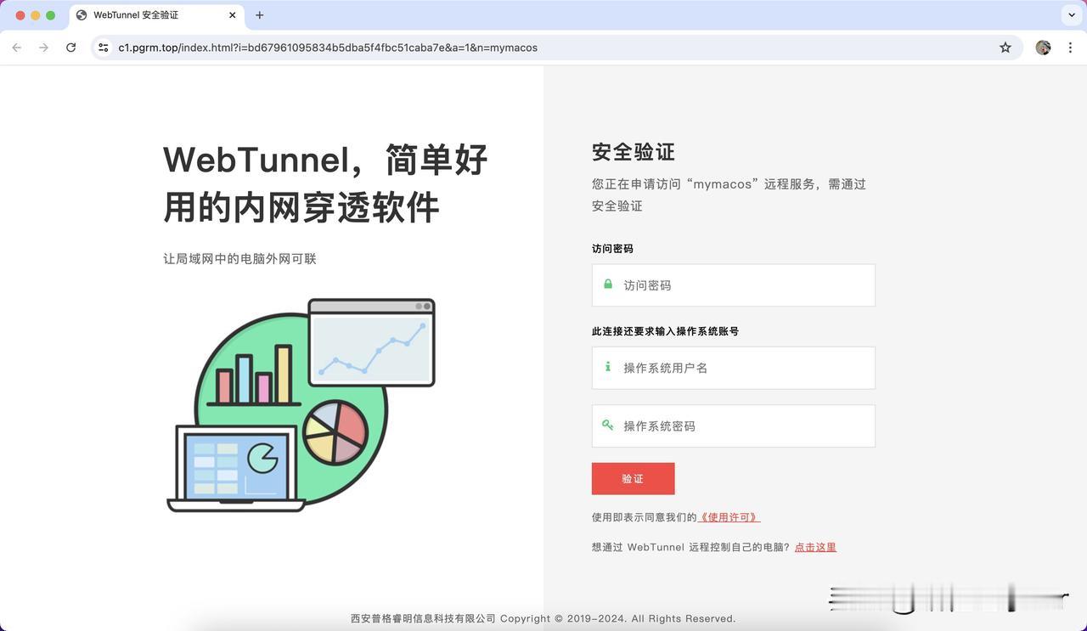Focus the 访问密码 input field
The width and height of the screenshot is (1087, 631).
tap(734, 285)
